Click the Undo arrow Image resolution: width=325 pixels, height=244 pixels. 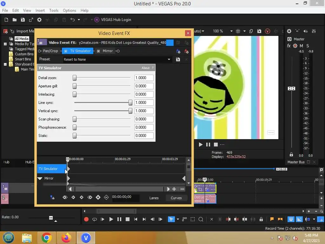click(72, 20)
